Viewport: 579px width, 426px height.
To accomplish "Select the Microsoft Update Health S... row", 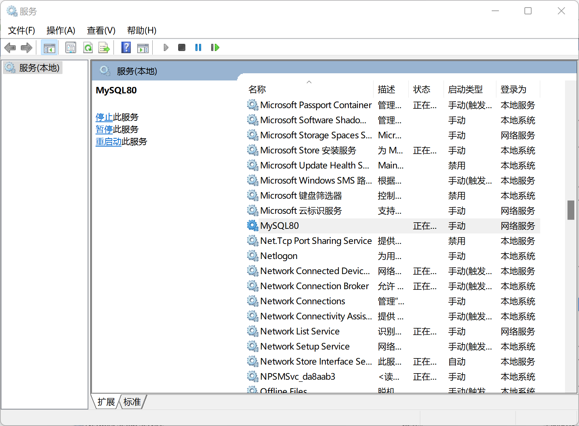I will click(x=393, y=165).
